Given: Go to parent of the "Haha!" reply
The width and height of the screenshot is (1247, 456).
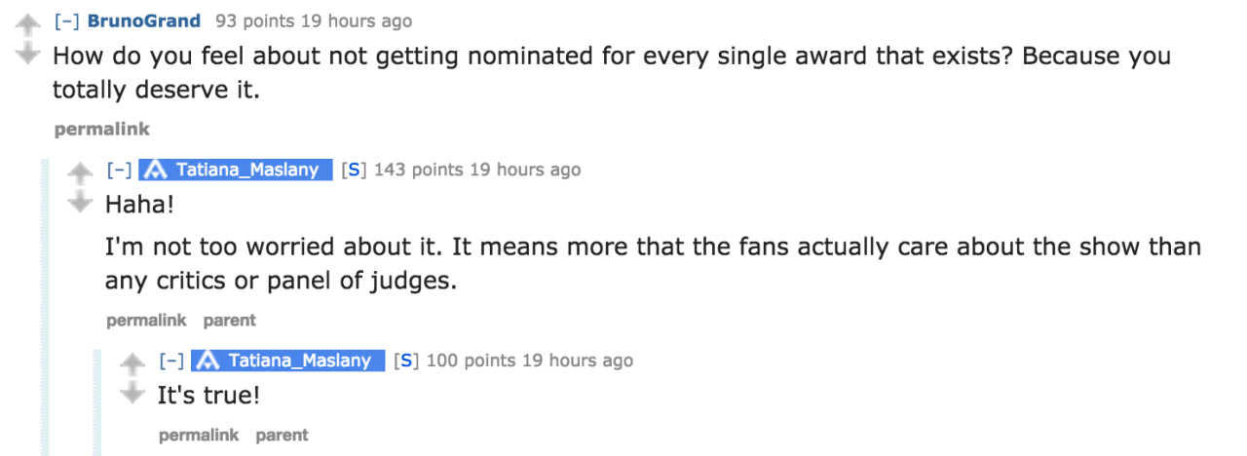Looking at the screenshot, I should tap(229, 320).
